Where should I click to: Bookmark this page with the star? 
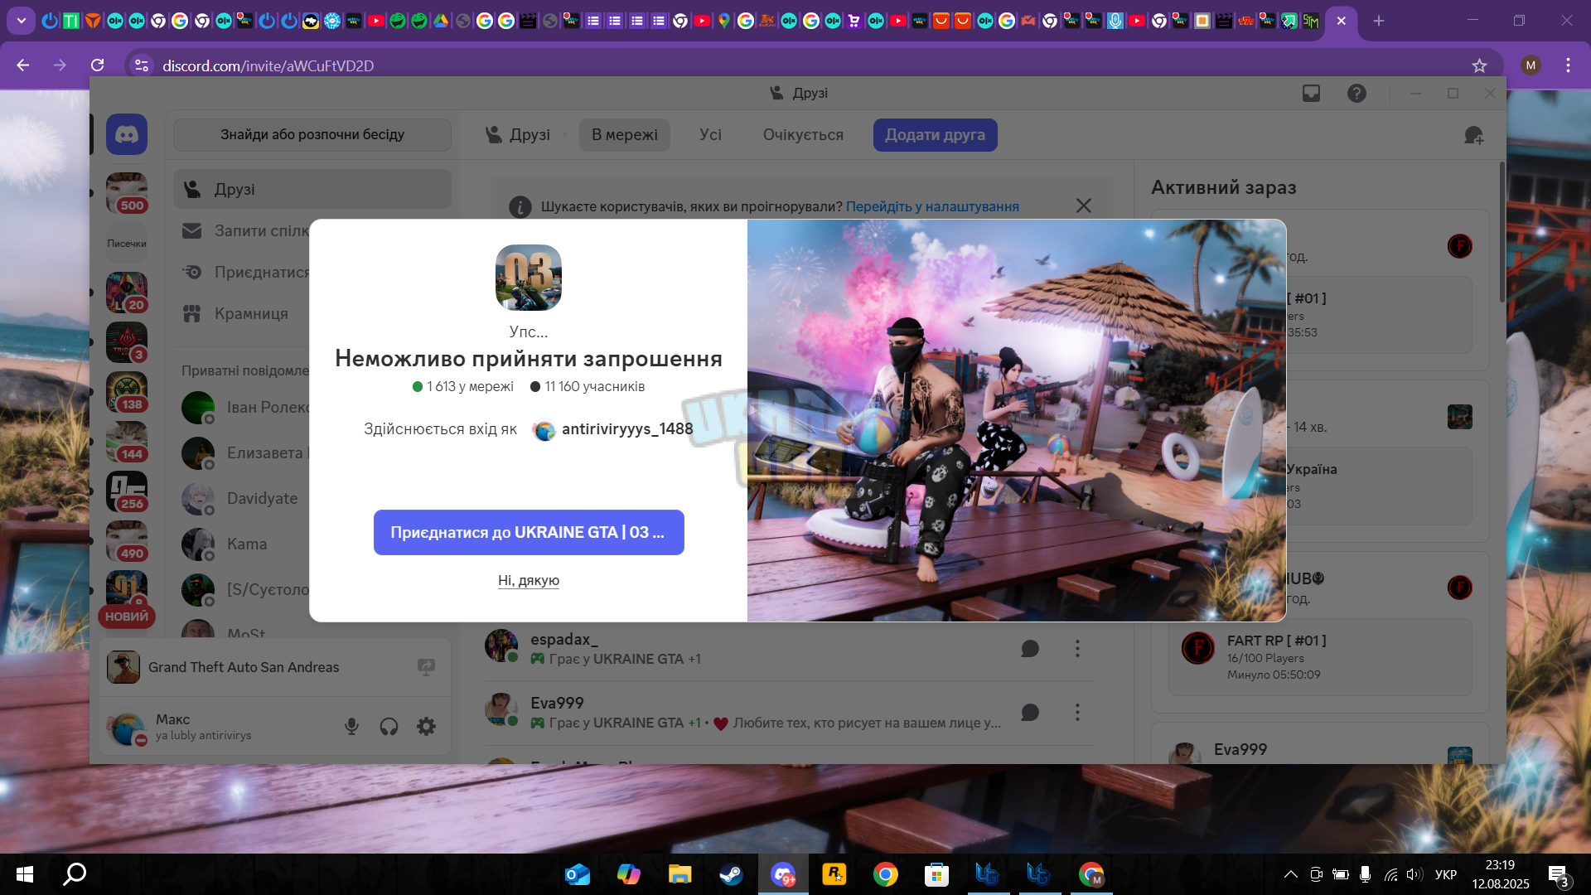(x=1479, y=65)
